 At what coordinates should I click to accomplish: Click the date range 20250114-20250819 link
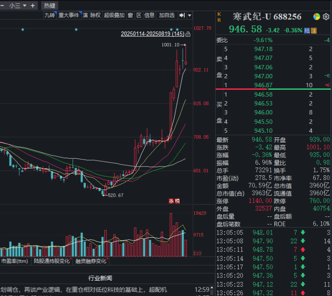point(152,34)
